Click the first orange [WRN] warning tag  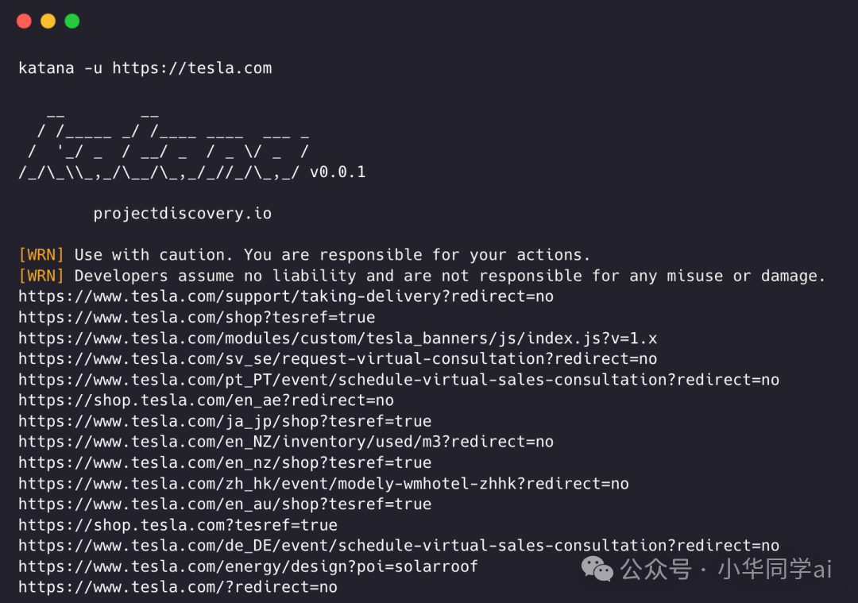pos(41,255)
